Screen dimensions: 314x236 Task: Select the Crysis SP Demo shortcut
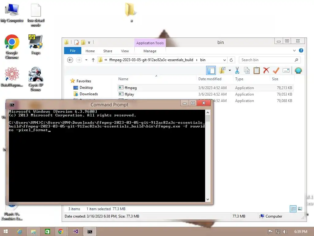coord(36,79)
